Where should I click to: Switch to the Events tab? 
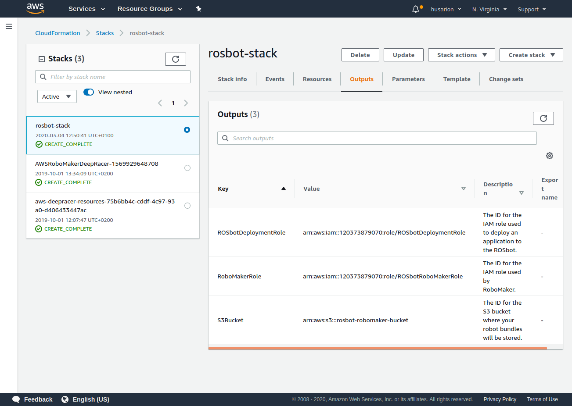pos(275,79)
